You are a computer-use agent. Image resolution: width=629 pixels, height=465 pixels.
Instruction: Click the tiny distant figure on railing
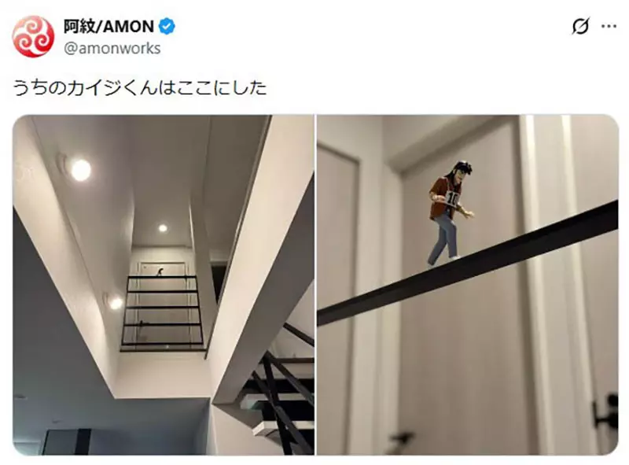coord(160,271)
